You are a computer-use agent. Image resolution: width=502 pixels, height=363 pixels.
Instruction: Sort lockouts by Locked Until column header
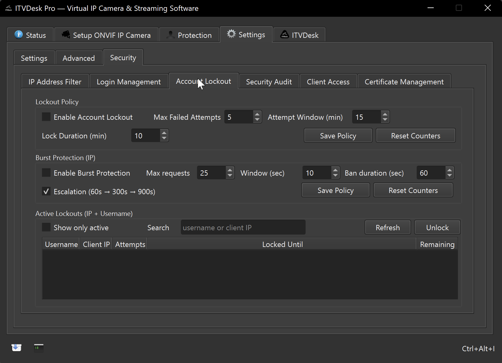[x=282, y=244]
